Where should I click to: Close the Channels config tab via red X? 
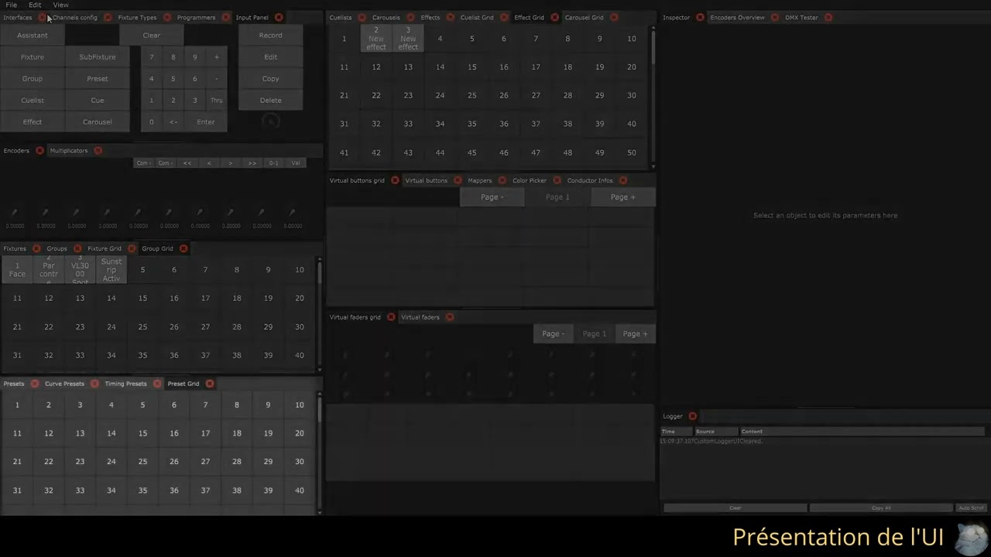(x=108, y=17)
